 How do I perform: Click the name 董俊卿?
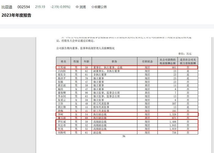point(62,92)
